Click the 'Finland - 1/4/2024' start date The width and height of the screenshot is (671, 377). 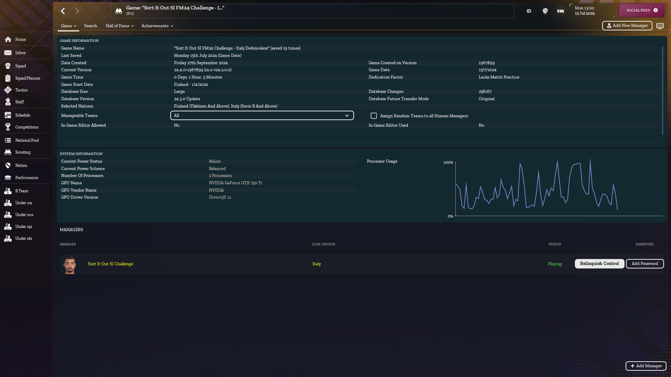191,84
